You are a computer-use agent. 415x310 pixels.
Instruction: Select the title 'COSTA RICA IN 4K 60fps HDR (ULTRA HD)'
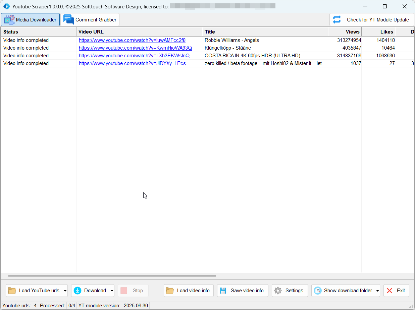[253, 56]
